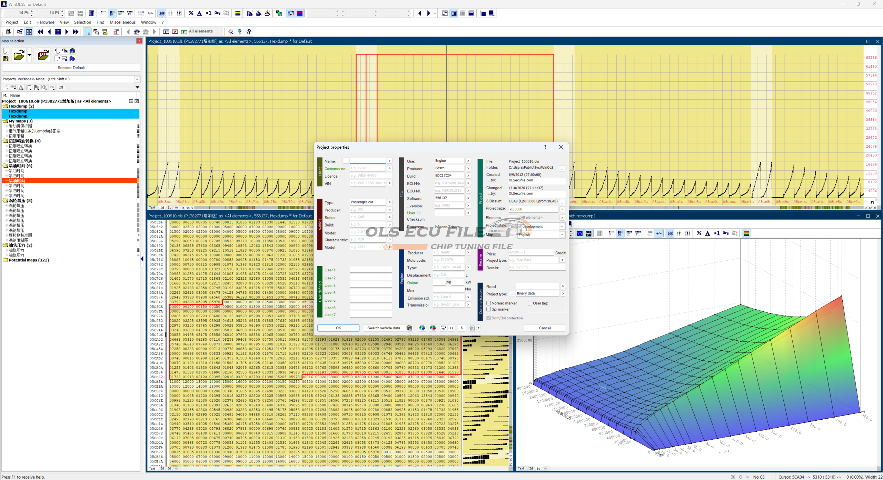The width and height of the screenshot is (883, 480).
Task: Click the speech bubble comment icon
Action: click(443, 328)
